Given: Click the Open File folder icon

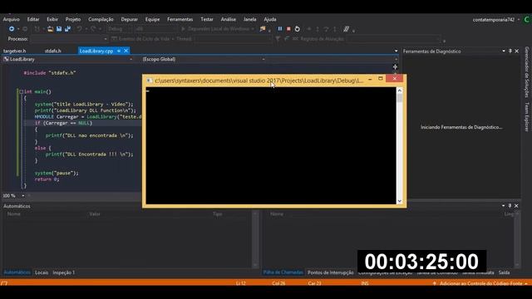Looking at the screenshot, I should pyautogui.click(x=50, y=29).
